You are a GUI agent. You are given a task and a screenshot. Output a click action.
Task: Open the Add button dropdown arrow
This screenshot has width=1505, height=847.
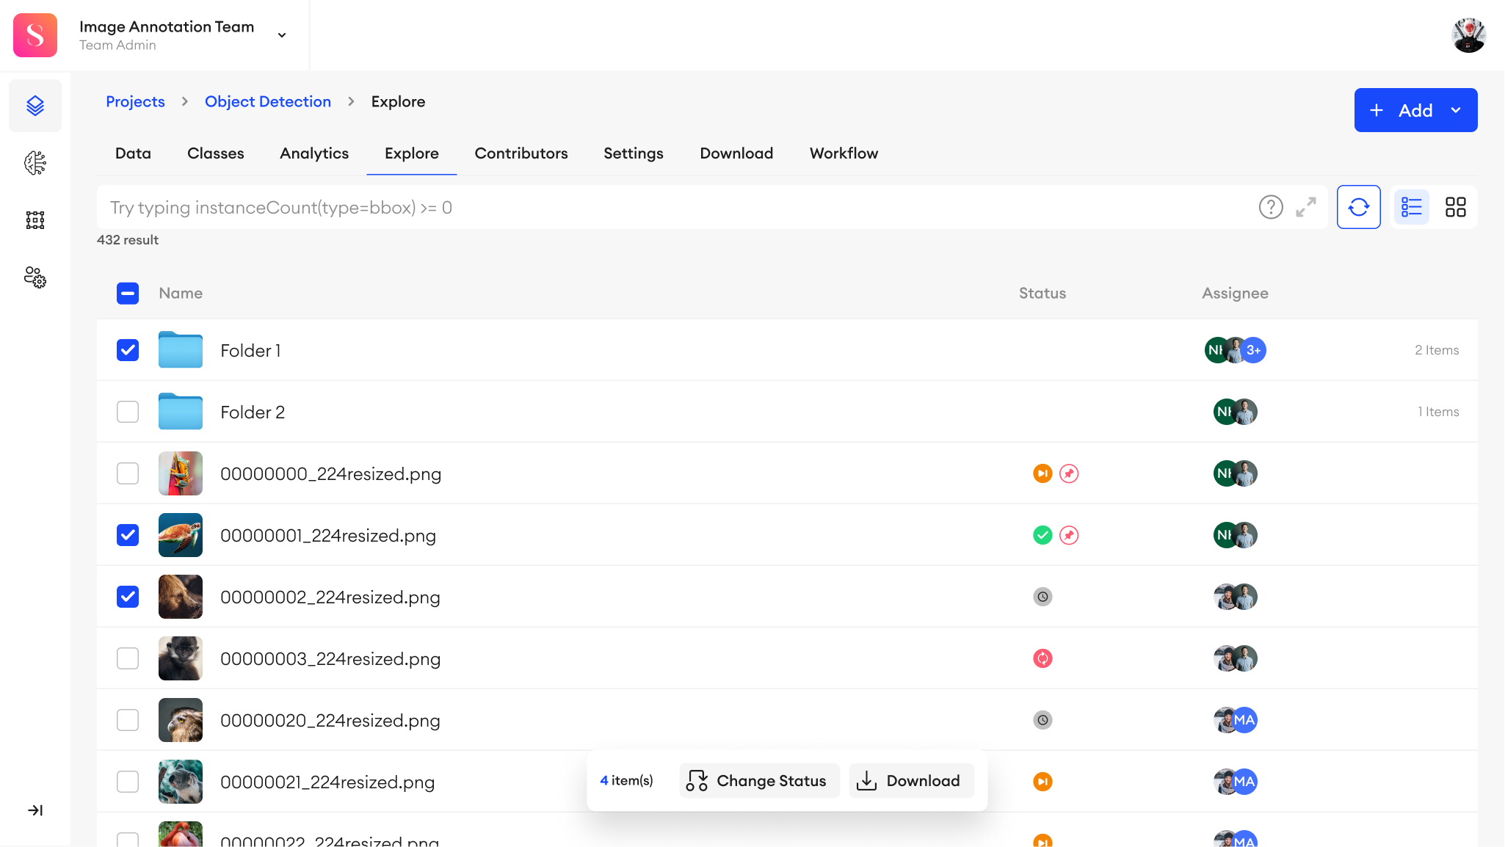1456,110
